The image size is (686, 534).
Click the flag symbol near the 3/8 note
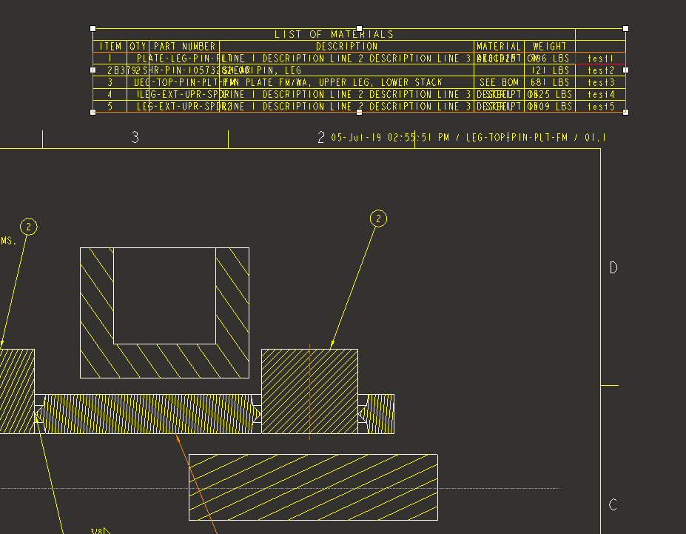pos(106,530)
